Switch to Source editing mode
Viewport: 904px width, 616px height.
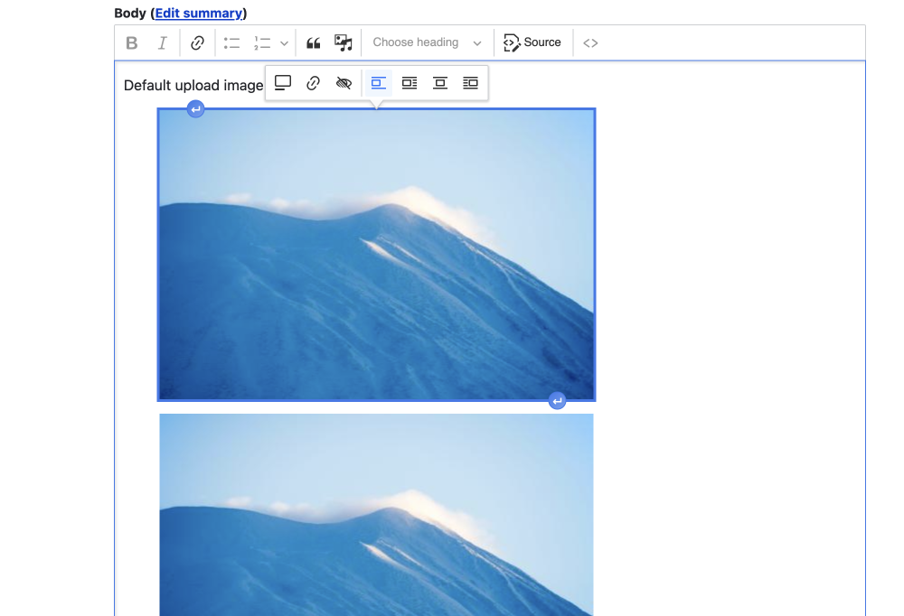point(532,42)
